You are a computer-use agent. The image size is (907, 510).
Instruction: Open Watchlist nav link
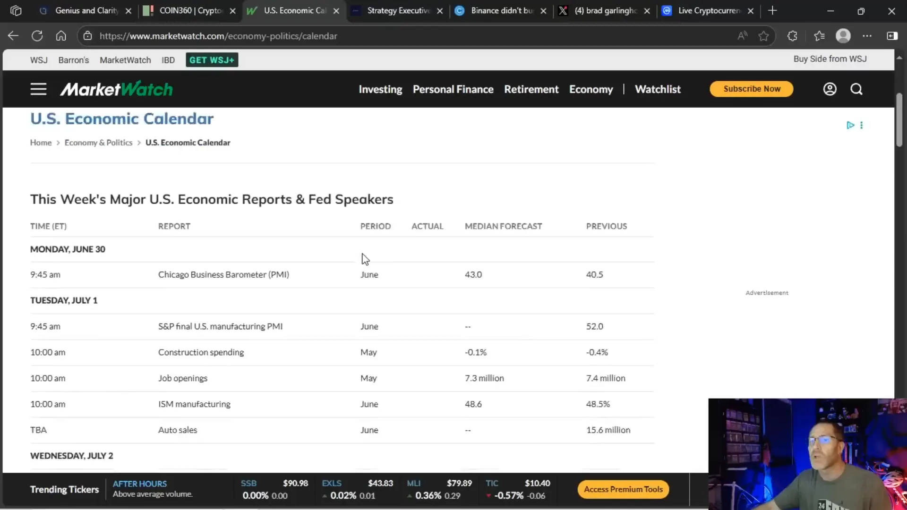point(658,89)
